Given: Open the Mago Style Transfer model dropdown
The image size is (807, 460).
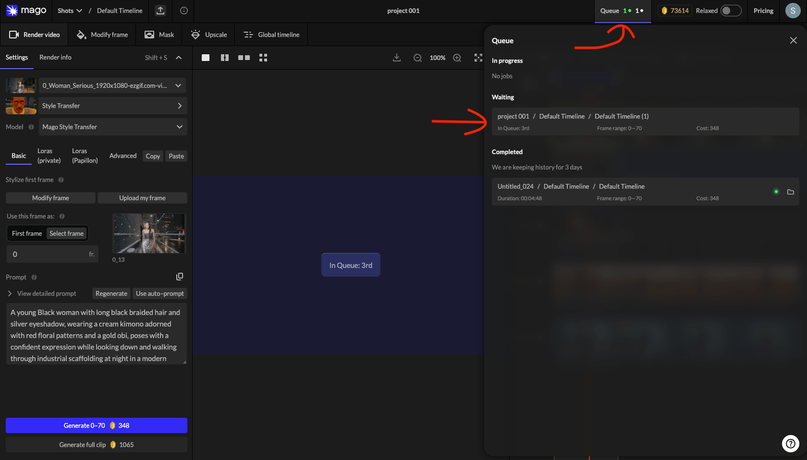Looking at the screenshot, I should [113, 127].
